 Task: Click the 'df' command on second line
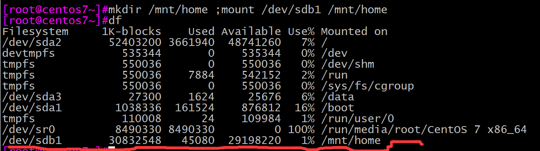pos(116,20)
